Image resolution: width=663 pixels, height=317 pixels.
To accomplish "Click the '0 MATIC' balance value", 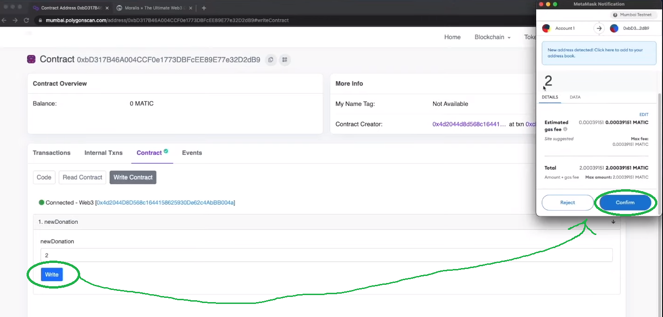I will coord(142,103).
